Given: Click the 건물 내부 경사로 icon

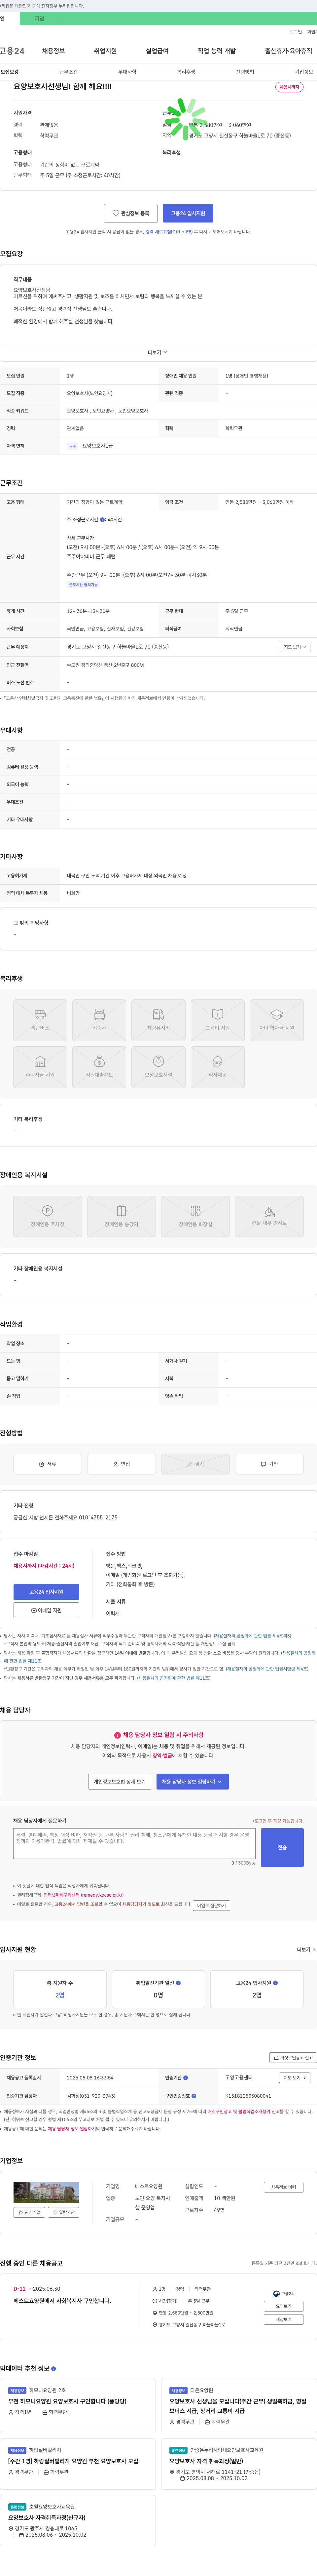Looking at the screenshot, I should pyautogui.click(x=269, y=1216).
